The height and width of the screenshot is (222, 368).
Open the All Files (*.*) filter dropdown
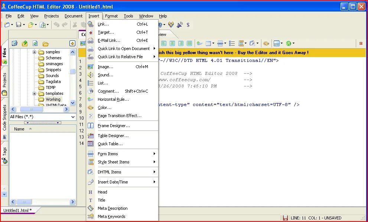73,117
